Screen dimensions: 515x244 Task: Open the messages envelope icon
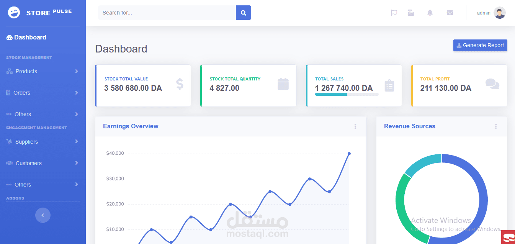coord(450,13)
